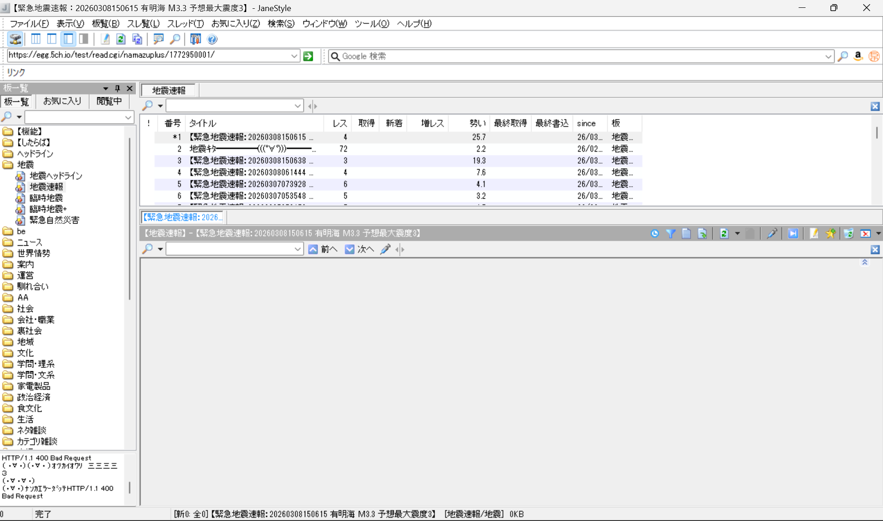Screen dimensions: 883x521
Task: Click the blue jump-to-newest icon
Action: tap(793, 234)
